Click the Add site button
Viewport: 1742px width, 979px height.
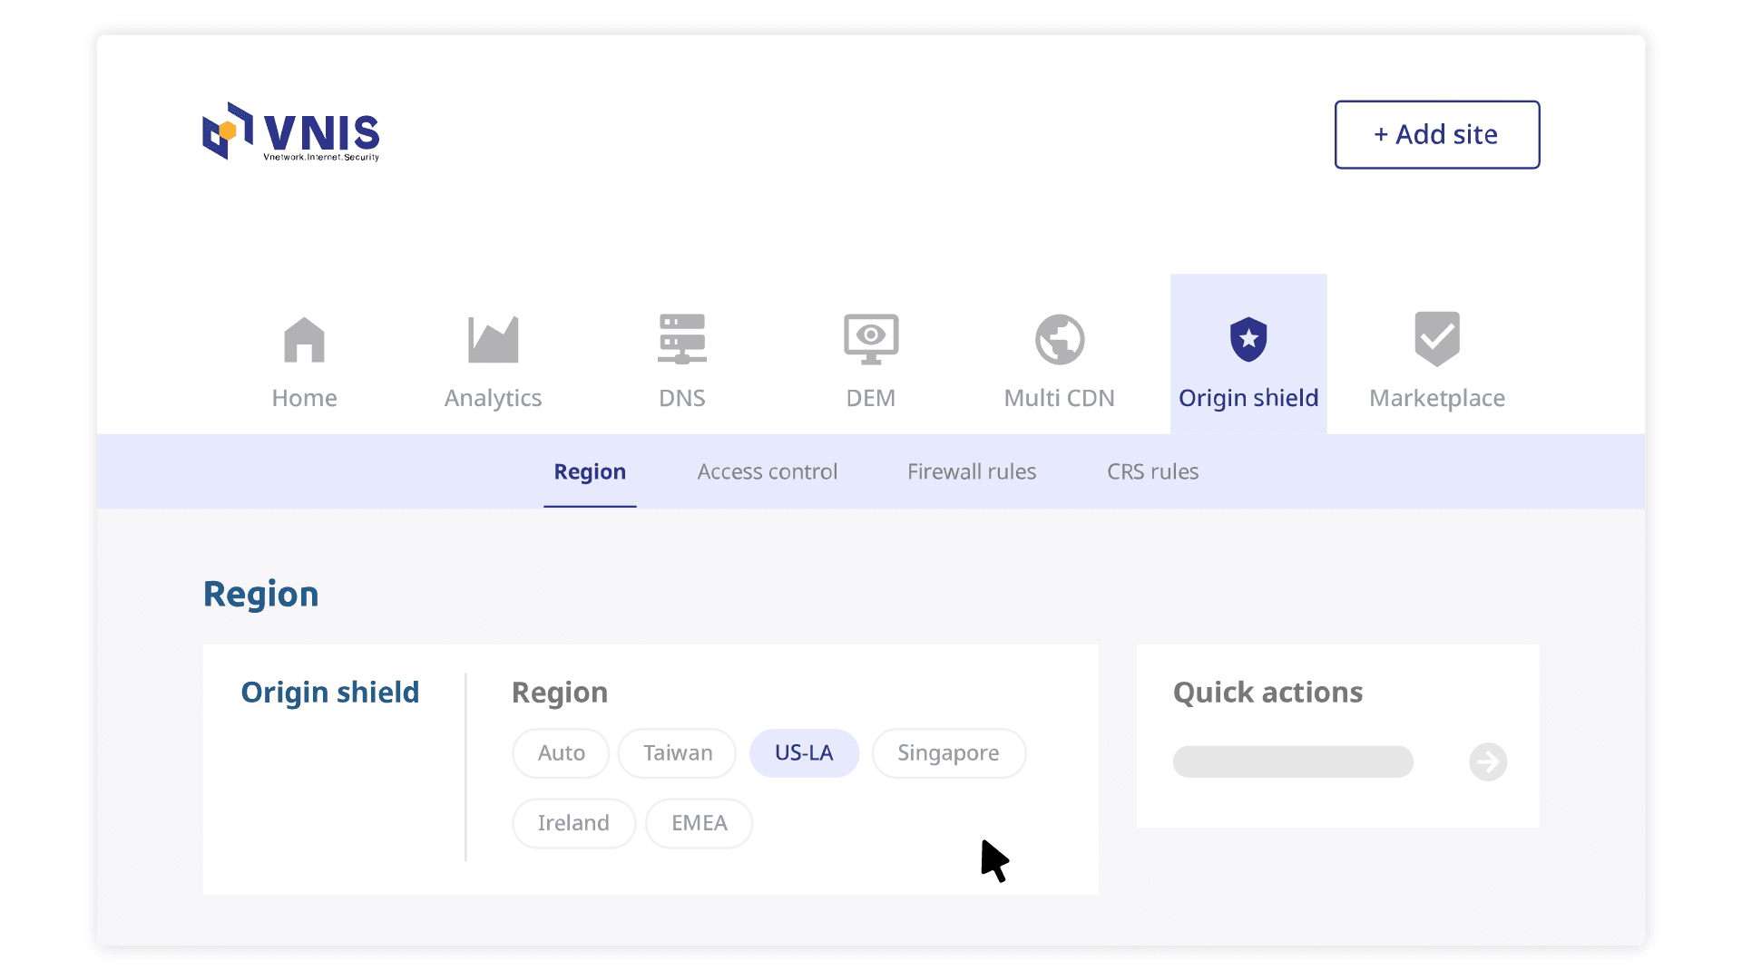tap(1436, 134)
